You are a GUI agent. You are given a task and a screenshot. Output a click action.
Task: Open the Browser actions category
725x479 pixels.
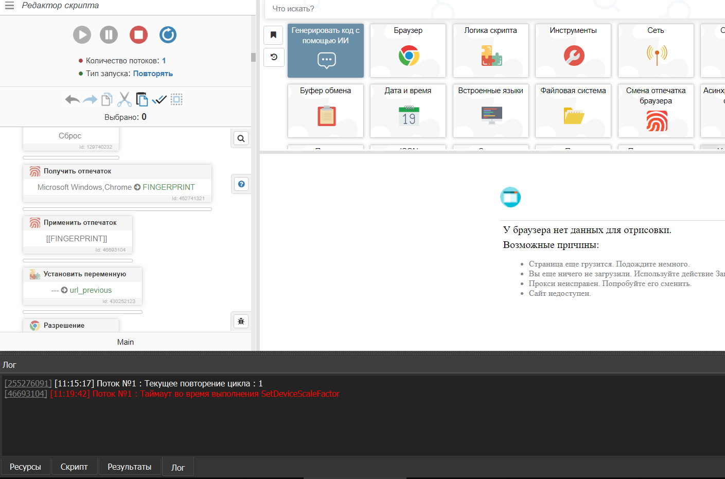[408, 50]
